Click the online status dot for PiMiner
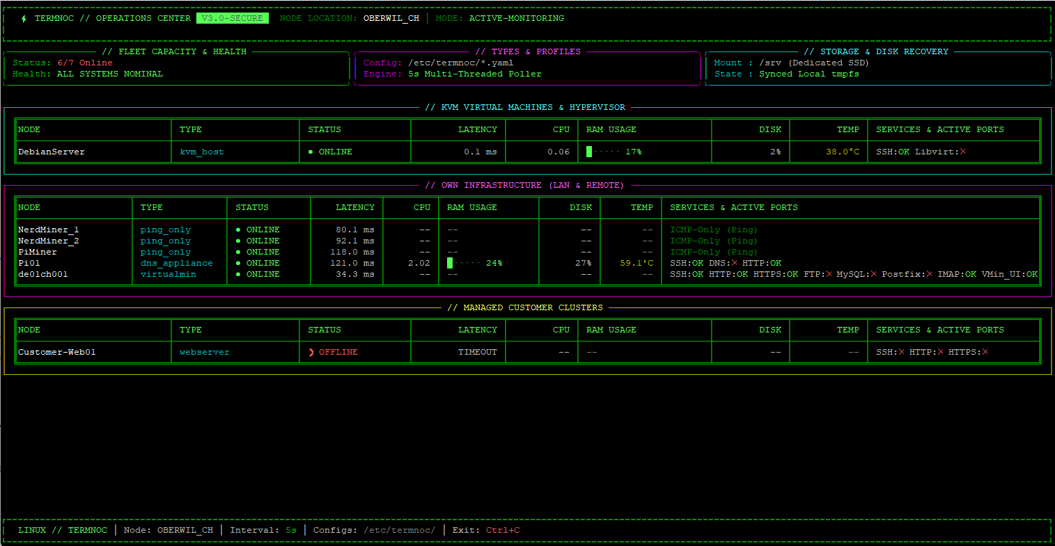Image resolution: width=1055 pixels, height=546 pixels. pos(238,252)
